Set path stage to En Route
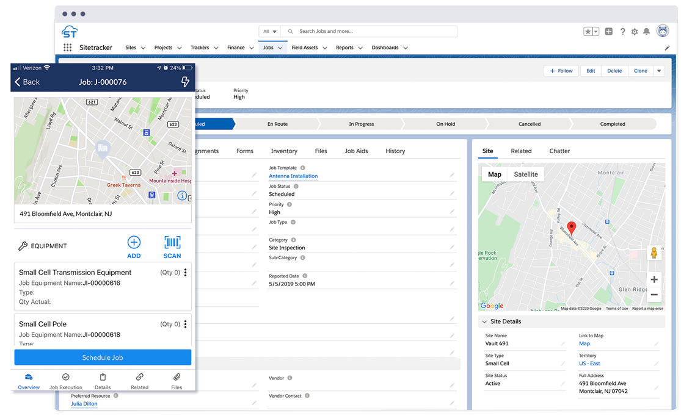The height and width of the screenshot is (416, 681). tap(277, 124)
